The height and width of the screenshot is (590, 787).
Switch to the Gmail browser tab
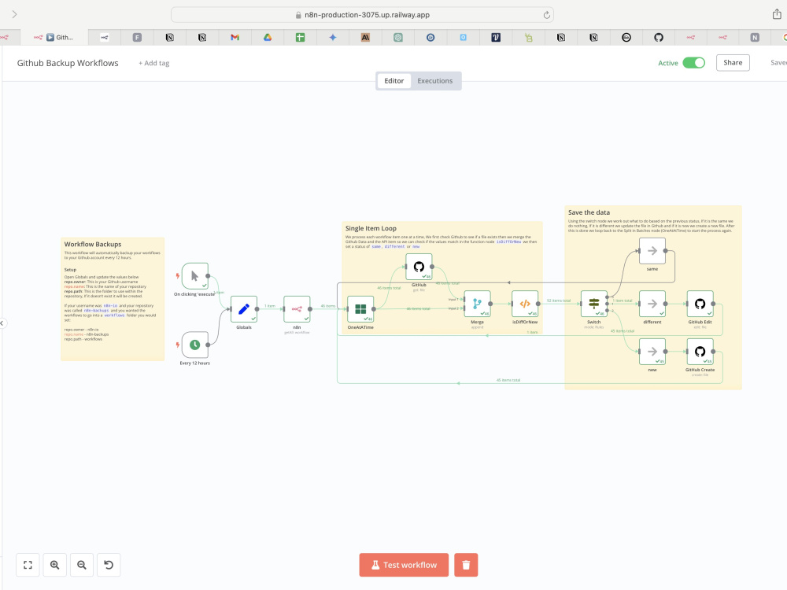[235, 37]
